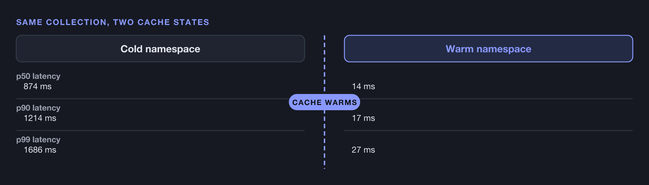Click the 14 ms warm value
The image size is (649, 185).
tap(363, 86)
